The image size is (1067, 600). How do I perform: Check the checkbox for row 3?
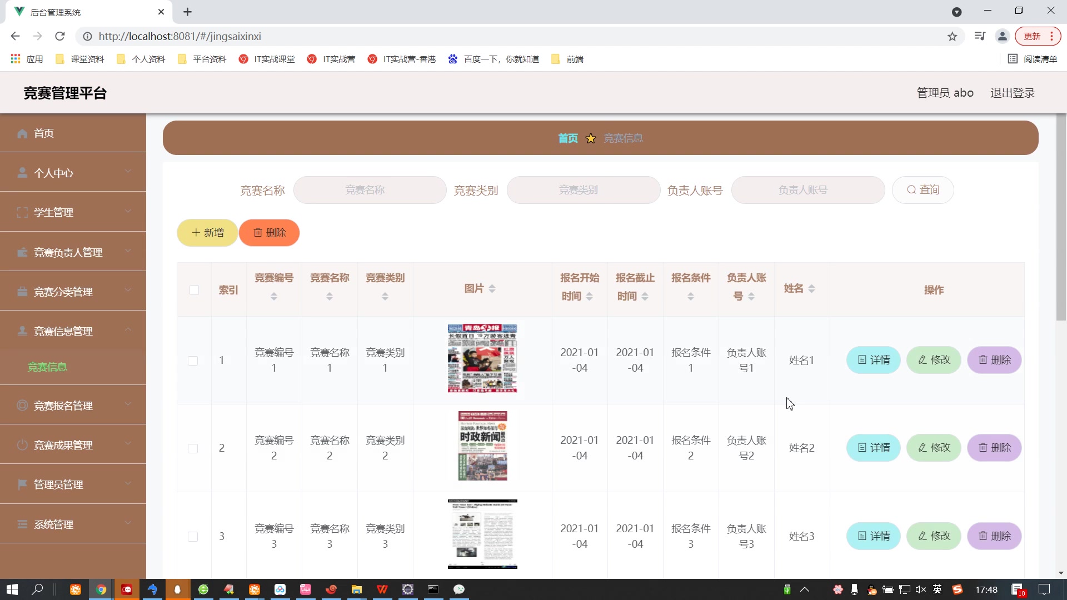(x=193, y=537)
